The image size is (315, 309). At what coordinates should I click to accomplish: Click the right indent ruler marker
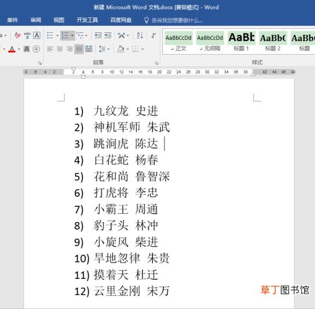click(253, 74)
